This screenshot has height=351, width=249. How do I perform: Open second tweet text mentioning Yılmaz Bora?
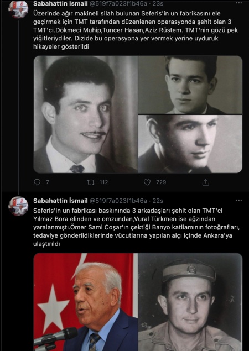(137, 227)
